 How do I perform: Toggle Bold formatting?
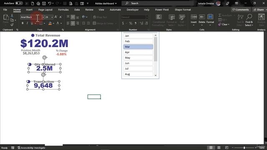[x=23, y=23]
